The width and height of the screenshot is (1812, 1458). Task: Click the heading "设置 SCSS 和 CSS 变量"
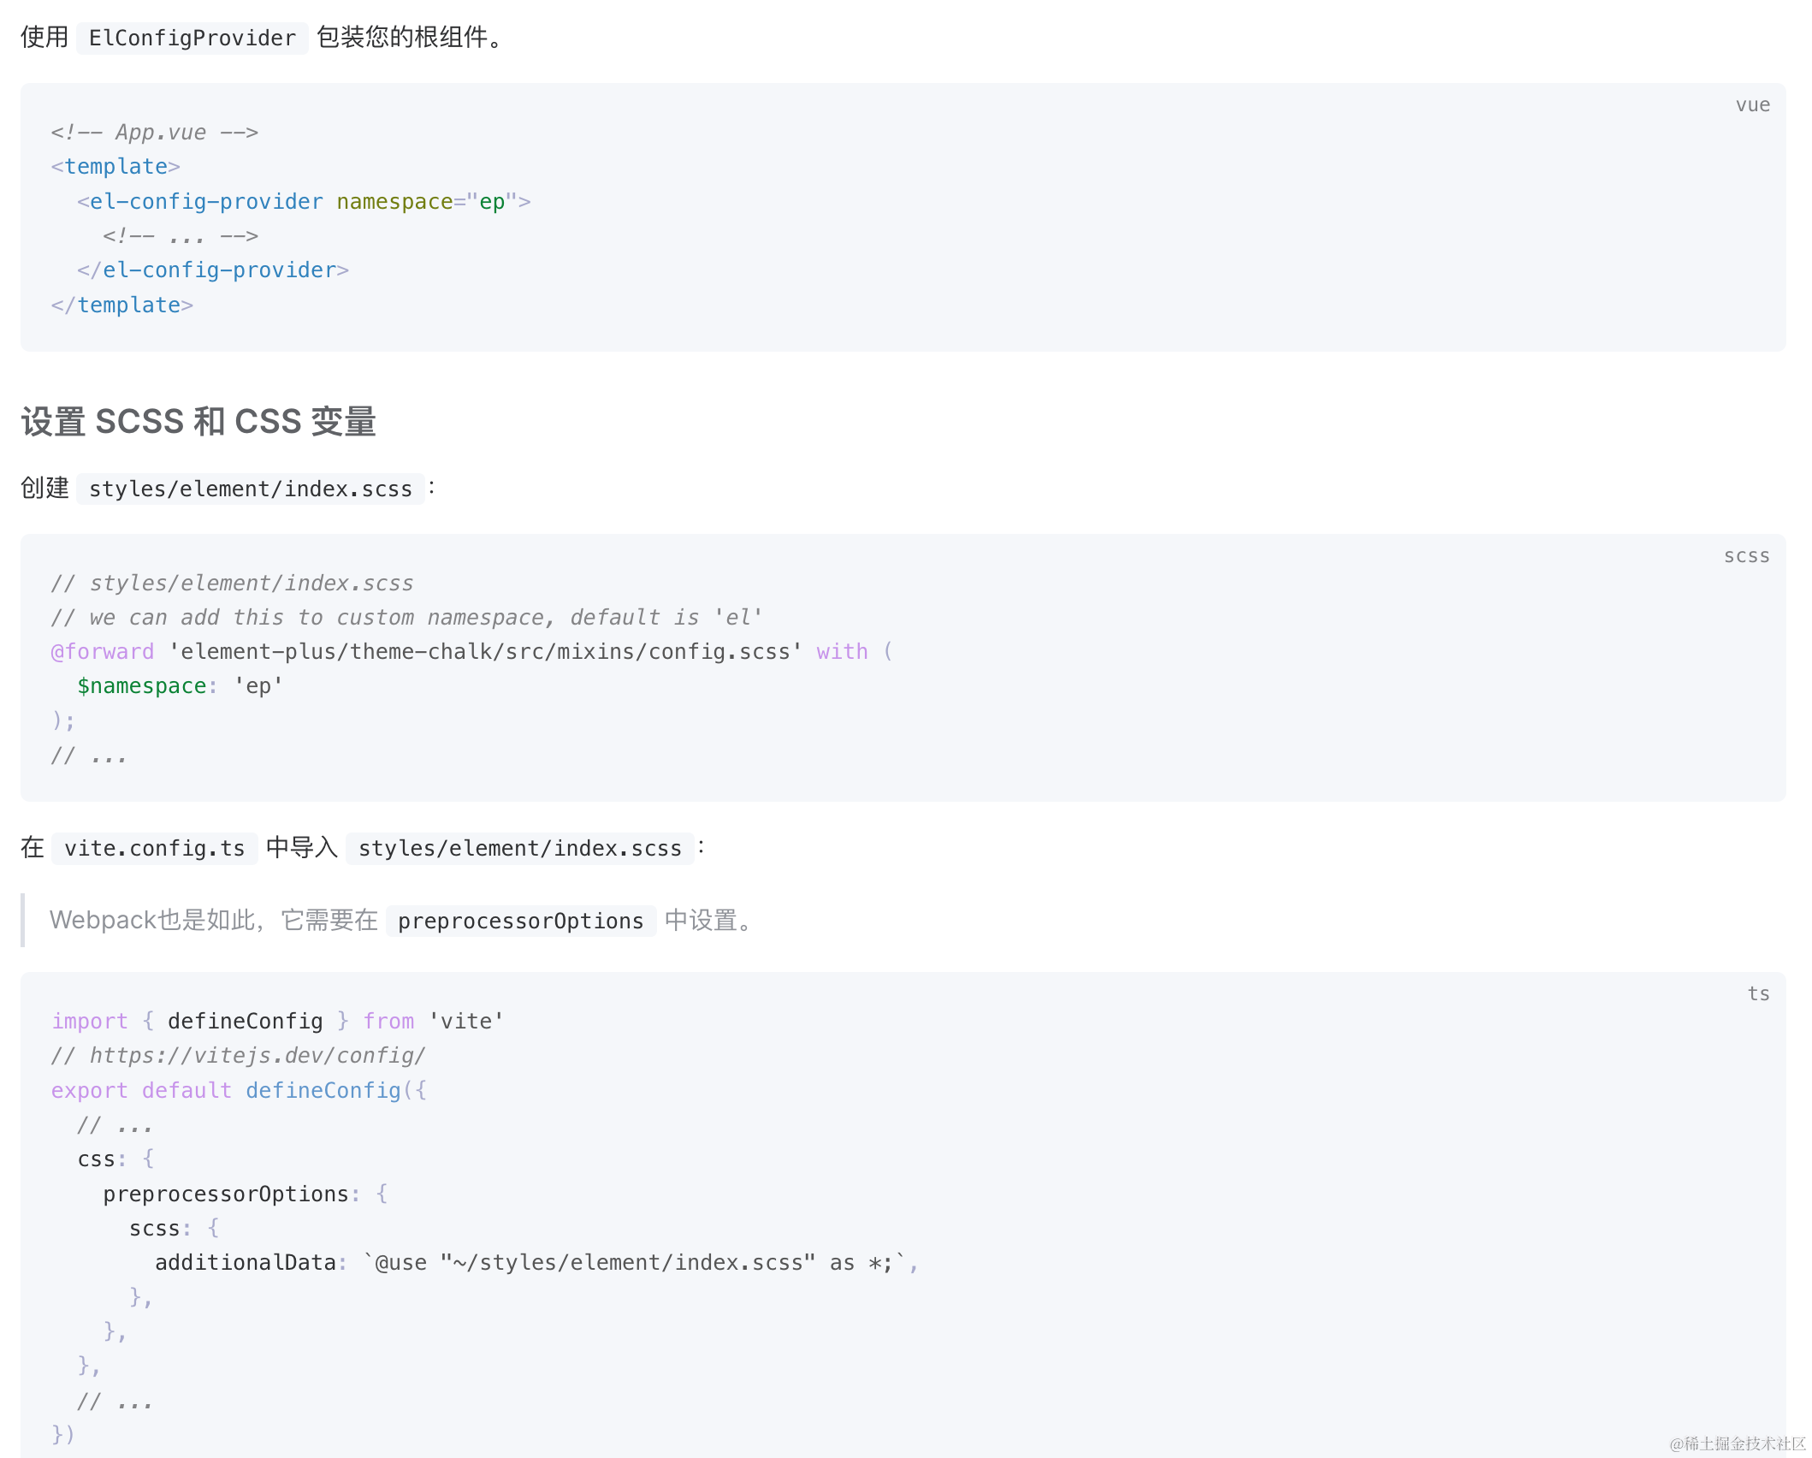click(x=198, y=421)
